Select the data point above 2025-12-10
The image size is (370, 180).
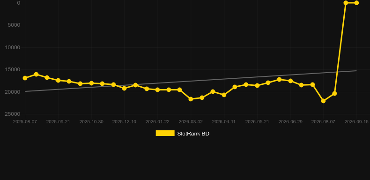(125, 88)
